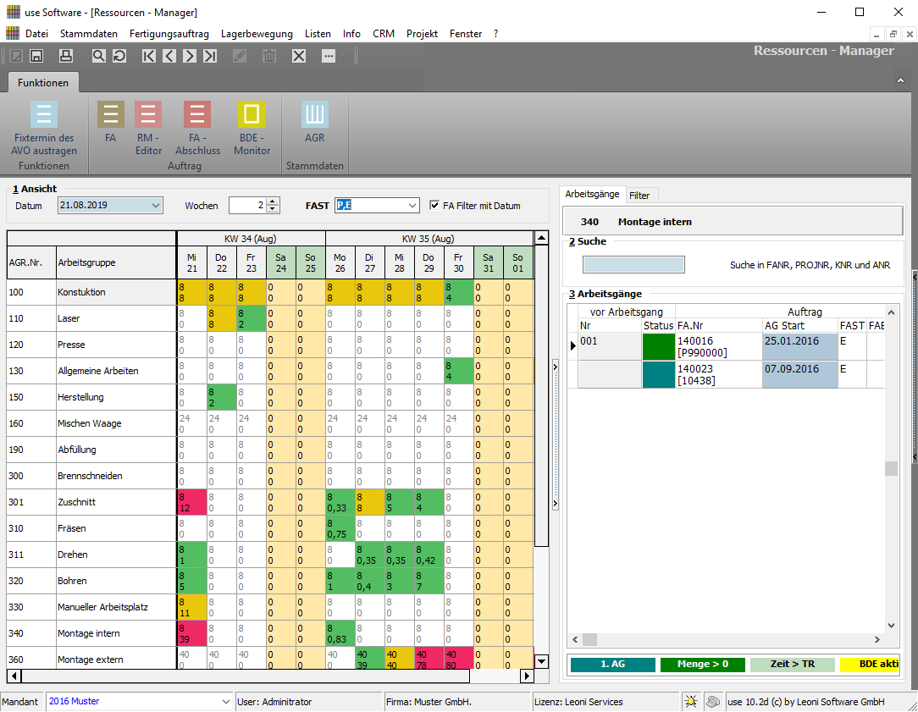
Task: Go to first record icon
Action: coord(149,56)
